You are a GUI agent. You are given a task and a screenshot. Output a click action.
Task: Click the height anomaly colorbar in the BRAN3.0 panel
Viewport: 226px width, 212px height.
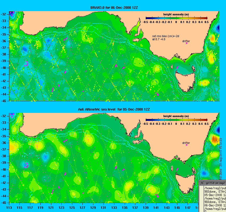pos(177,18)
